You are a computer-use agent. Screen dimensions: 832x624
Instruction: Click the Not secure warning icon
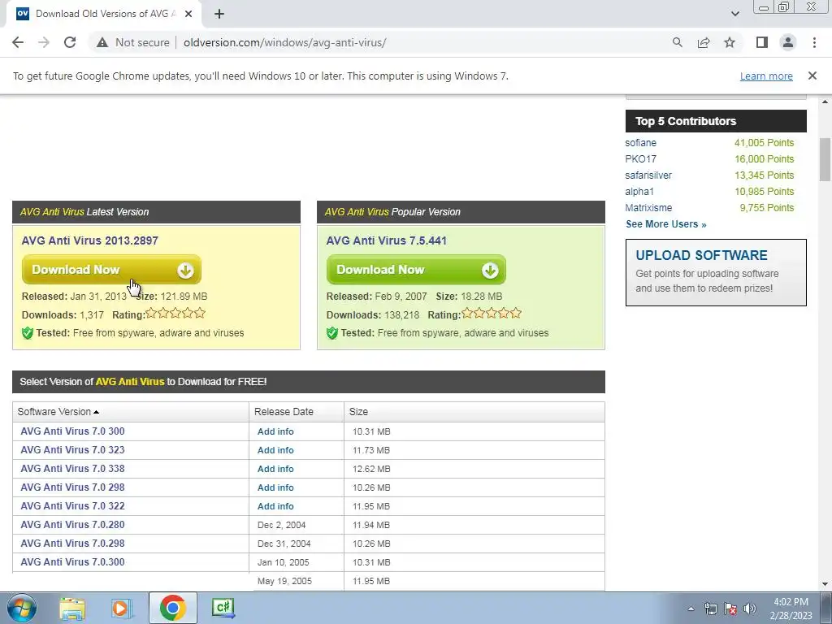tap(102, 42)
